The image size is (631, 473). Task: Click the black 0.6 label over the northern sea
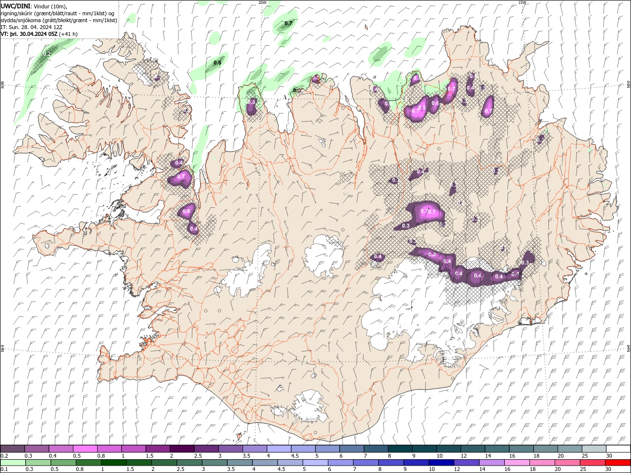click(217, 63)
